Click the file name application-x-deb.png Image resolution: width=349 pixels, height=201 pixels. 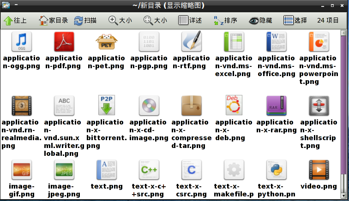pos(234,130)
